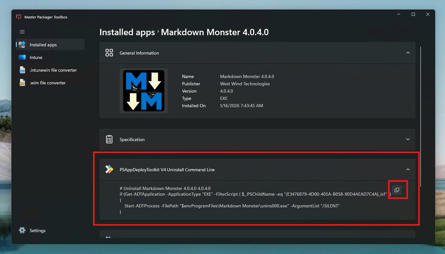Click the Markdown Monster 4.0.4.0 breadcrumb title
The image size is (445, 254).
(x=215, y=32)
